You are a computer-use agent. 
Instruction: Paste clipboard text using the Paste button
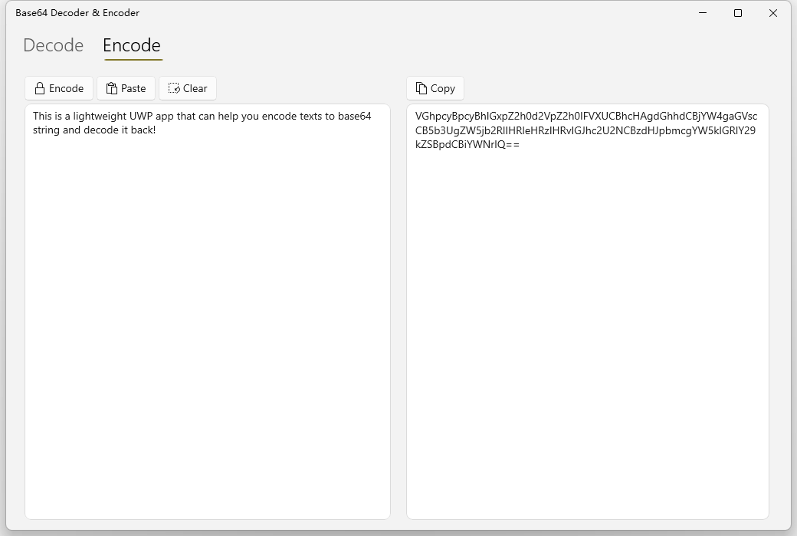pos(126,88)
